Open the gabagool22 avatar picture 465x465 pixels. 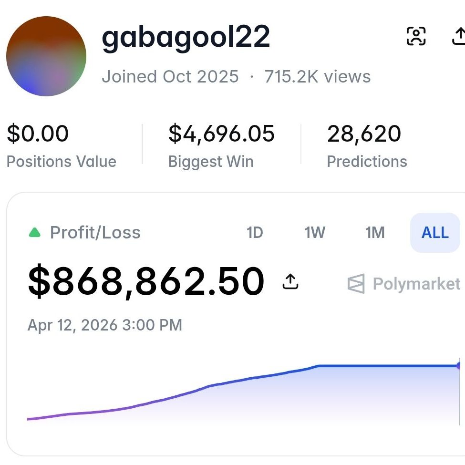(x=46, y=56)
